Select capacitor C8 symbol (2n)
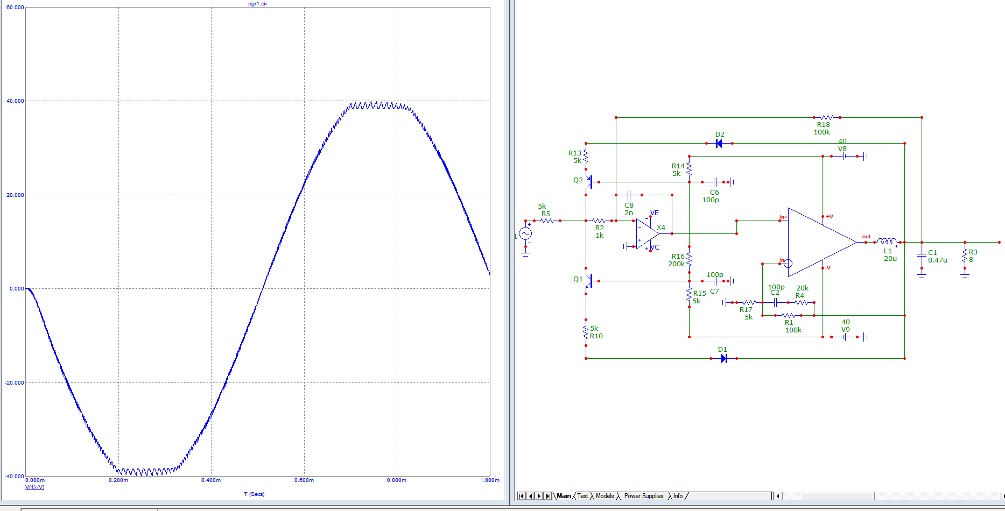Screen dimensions: 1005x511 tap(629, 195)
